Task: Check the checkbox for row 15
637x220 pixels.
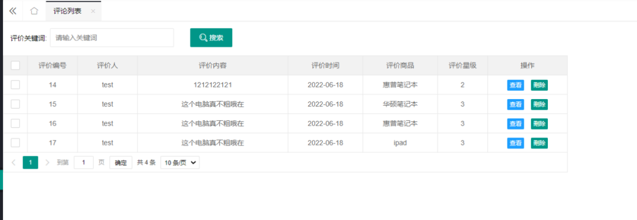Action: [15, 104]
